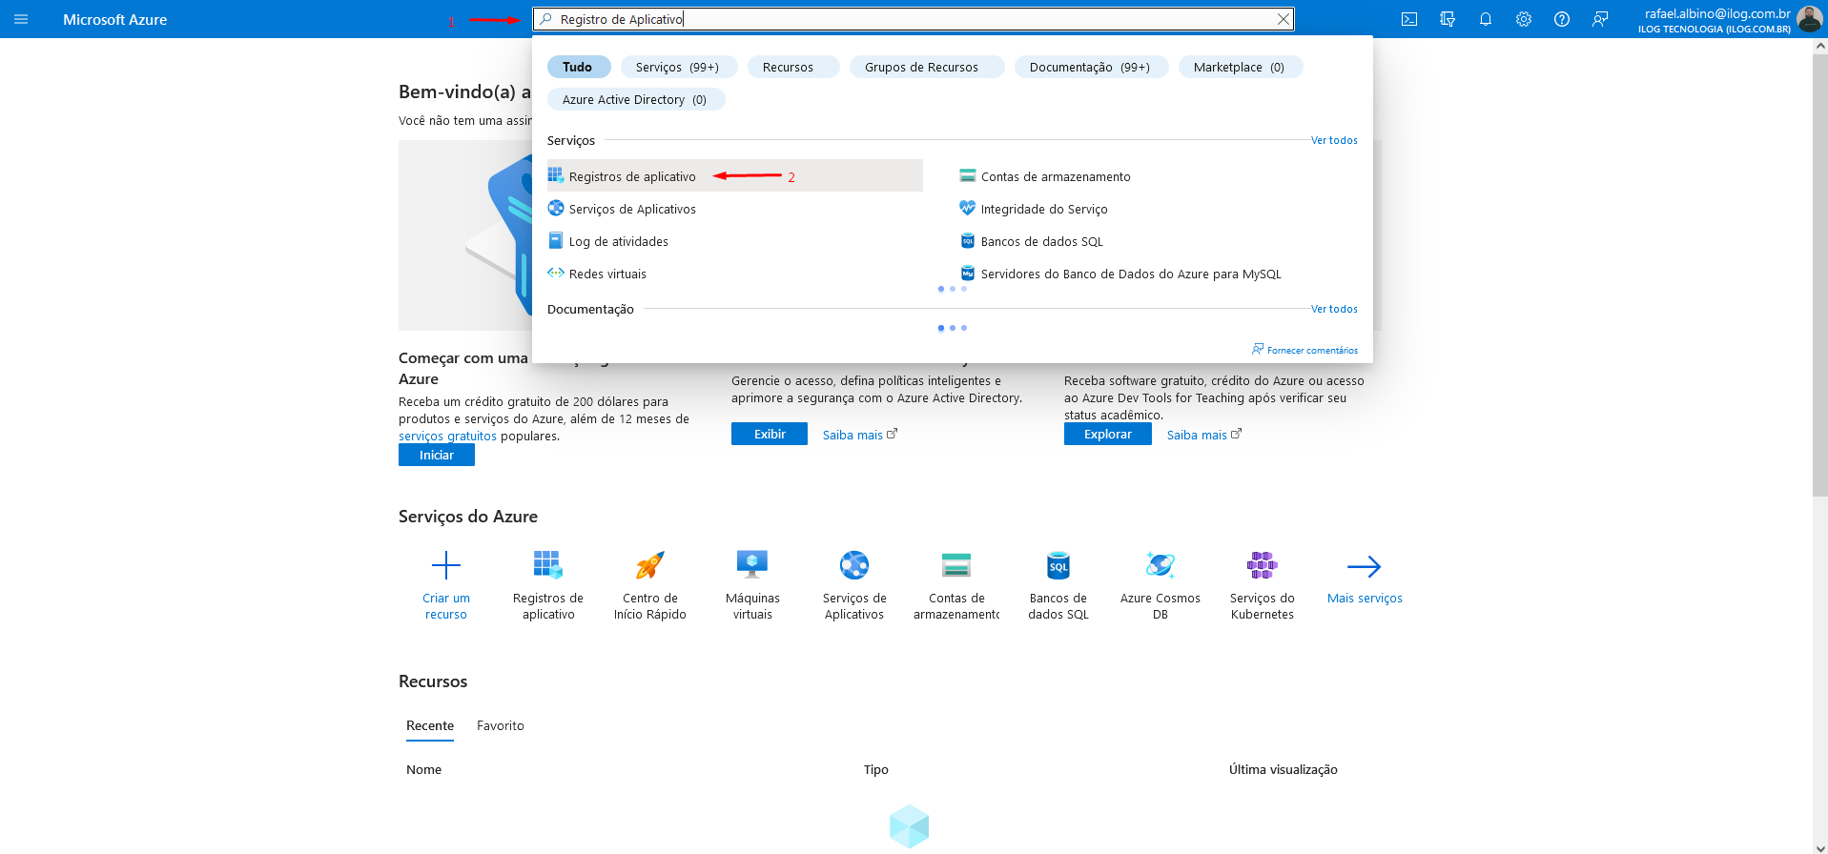1828x854 pixels.
Task: Select the Tudo search filter
Action: coord(578,67)
